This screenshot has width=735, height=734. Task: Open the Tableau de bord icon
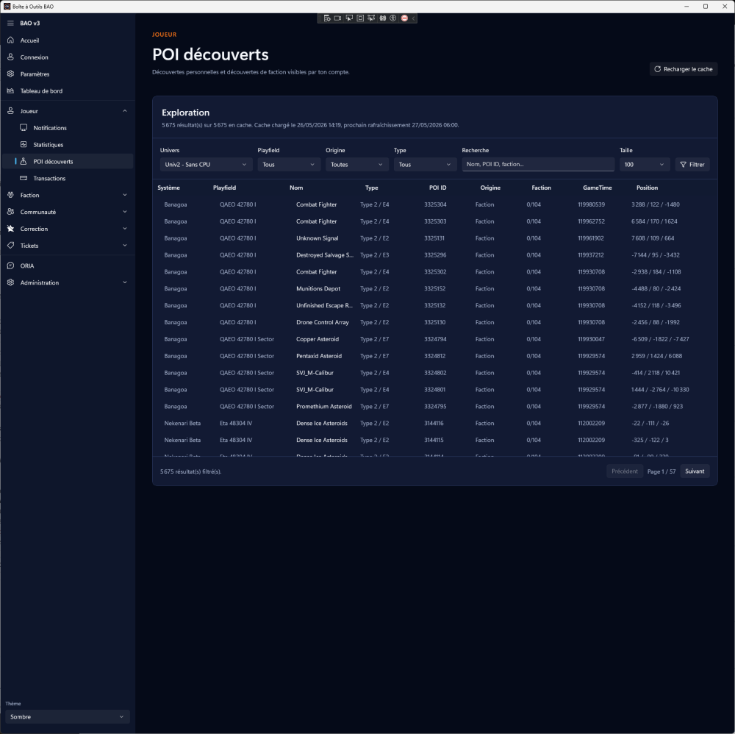tap(10, 91)
